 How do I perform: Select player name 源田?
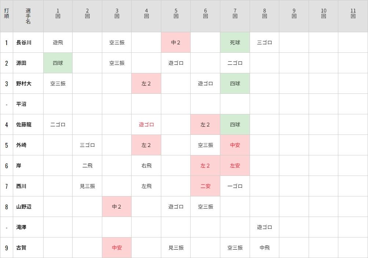[x=21, y=63]
